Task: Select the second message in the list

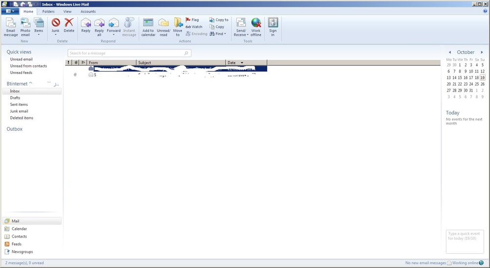Action: (x=166, y=74)
